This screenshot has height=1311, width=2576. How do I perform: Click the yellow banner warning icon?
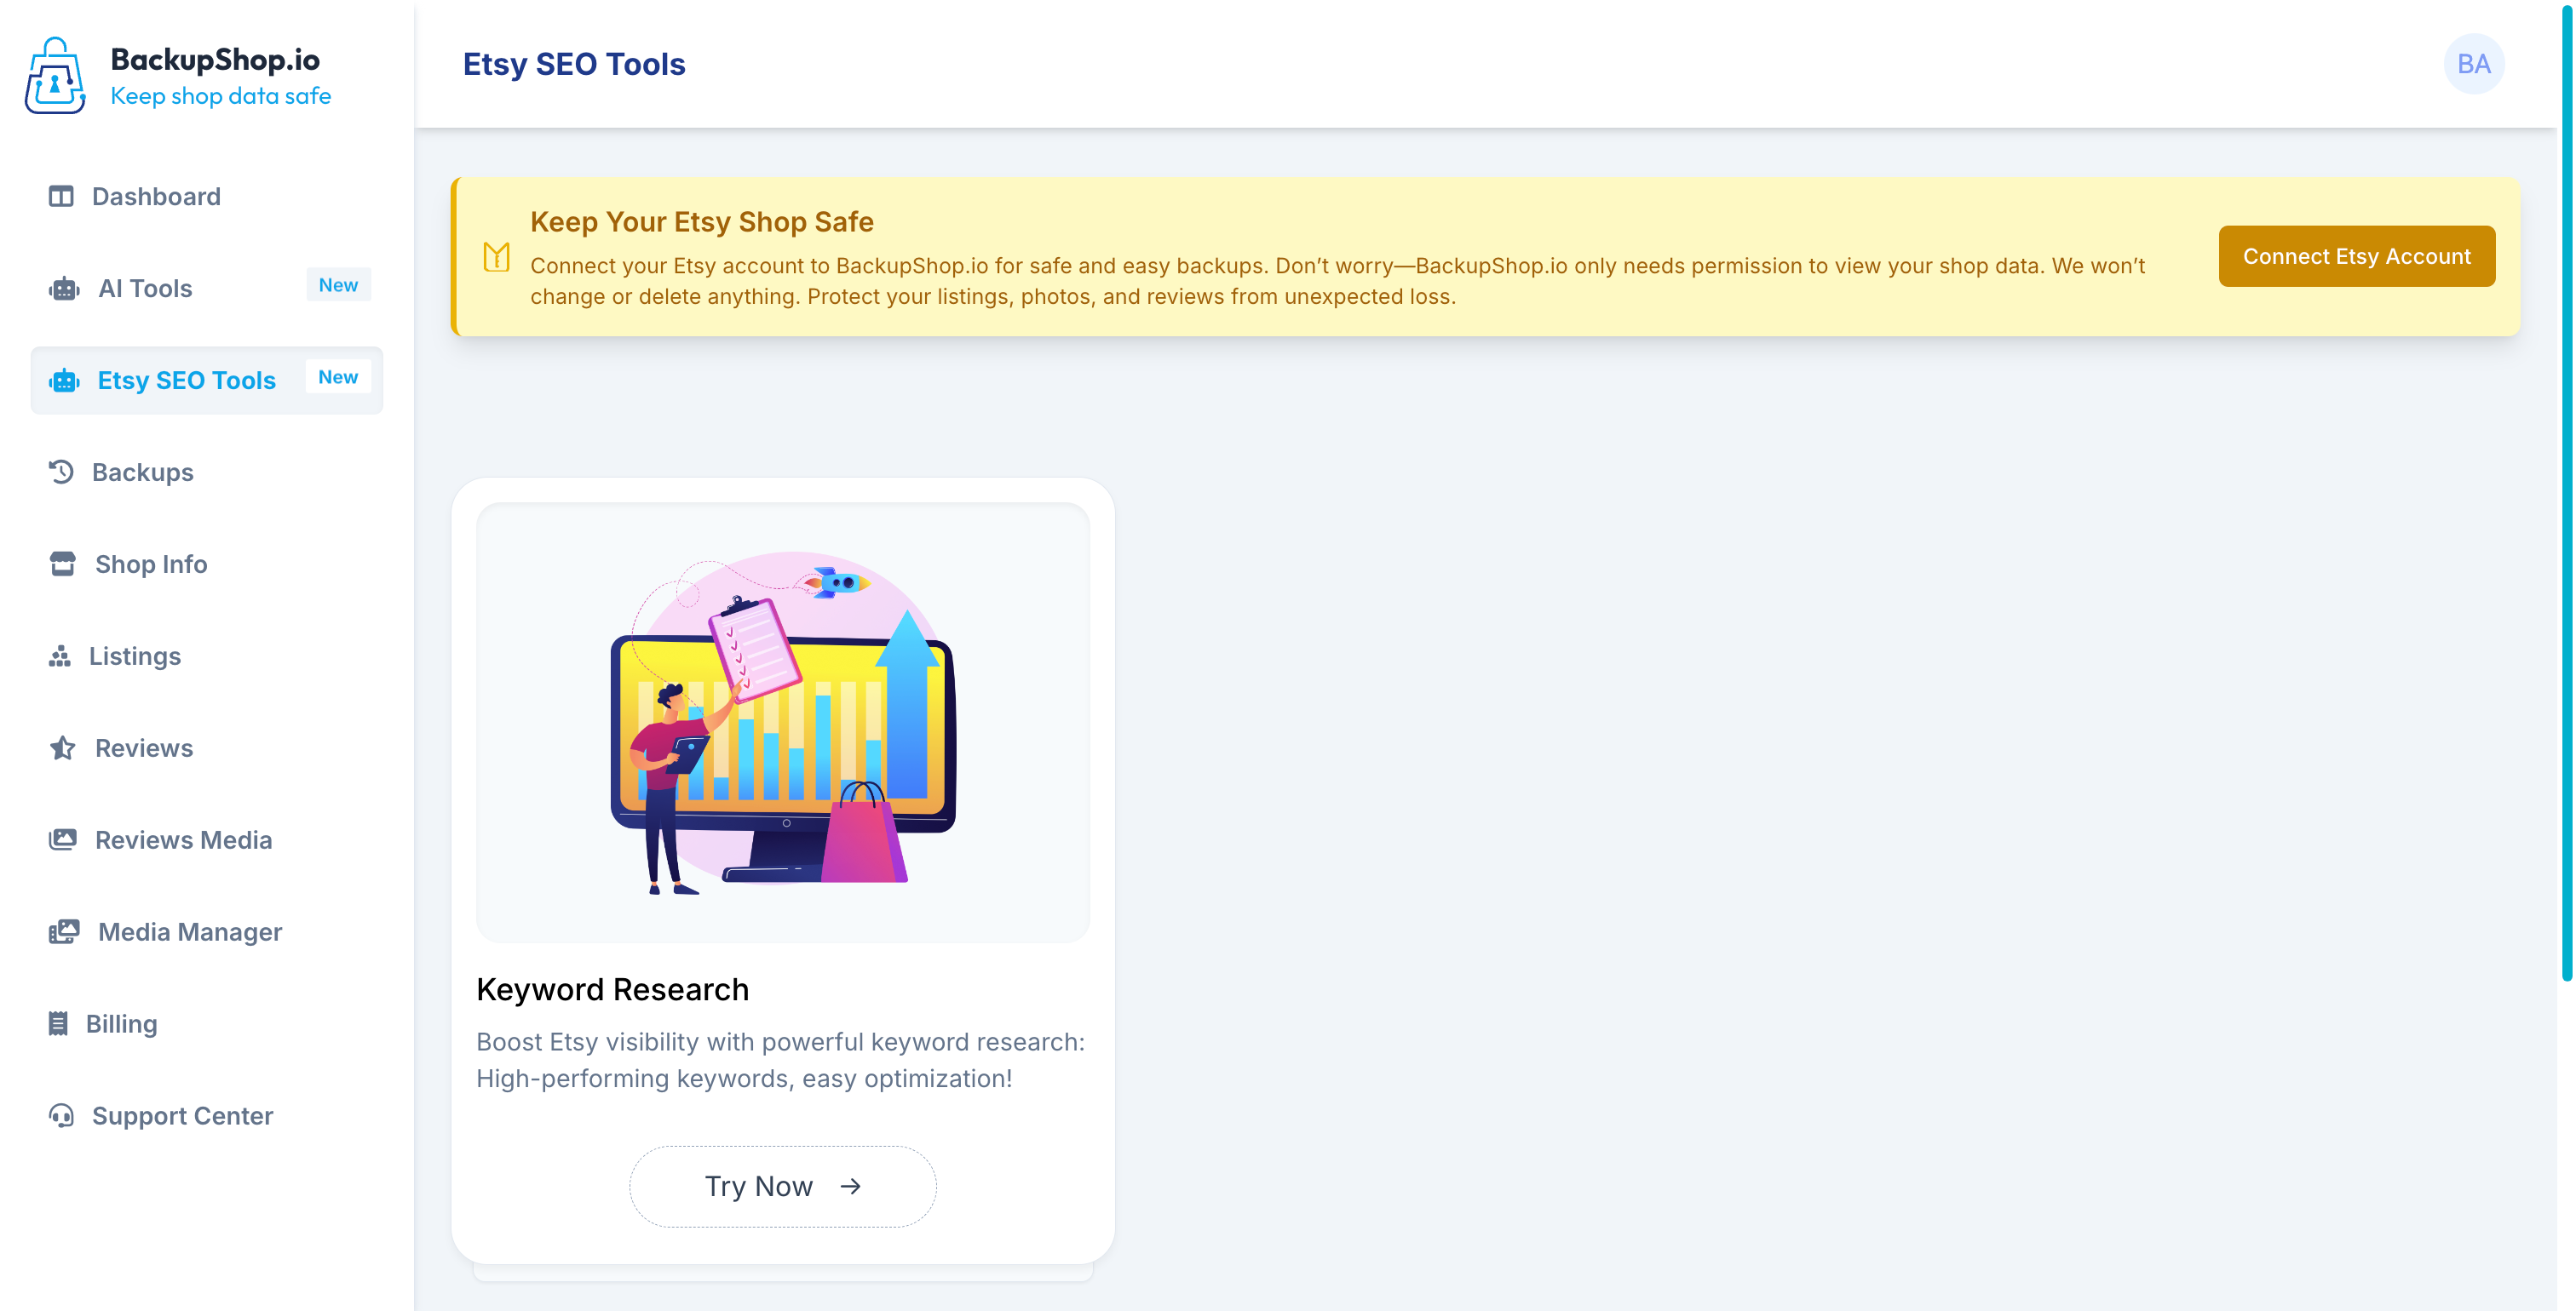click(496, 257)
